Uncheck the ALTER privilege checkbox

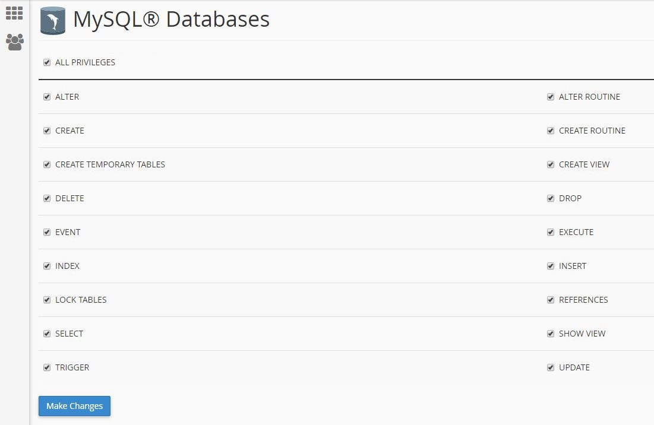tap(47, 97)
